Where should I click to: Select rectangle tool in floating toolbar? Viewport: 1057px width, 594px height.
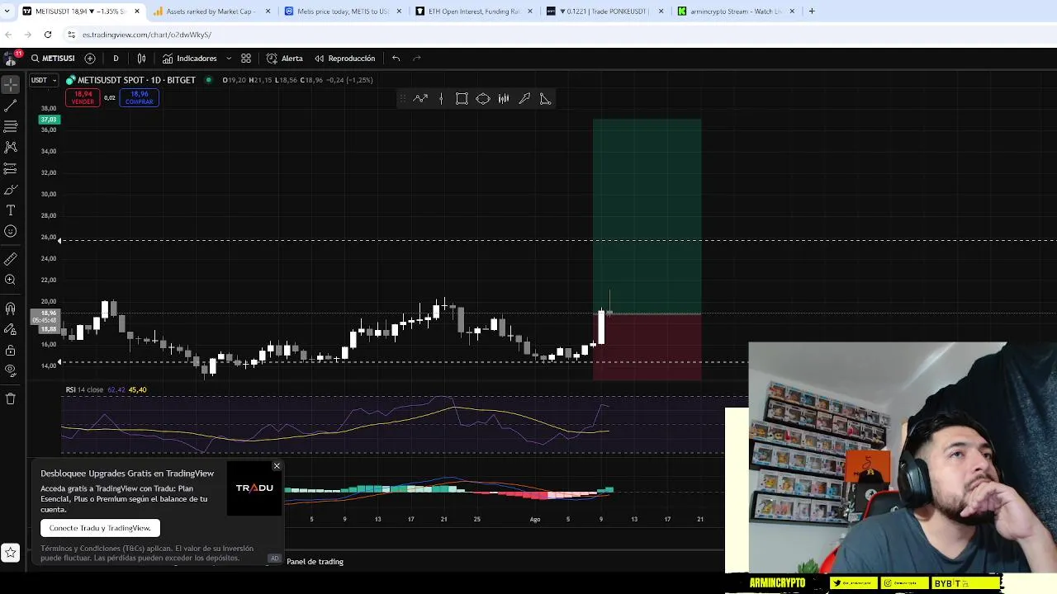(462, 99)
